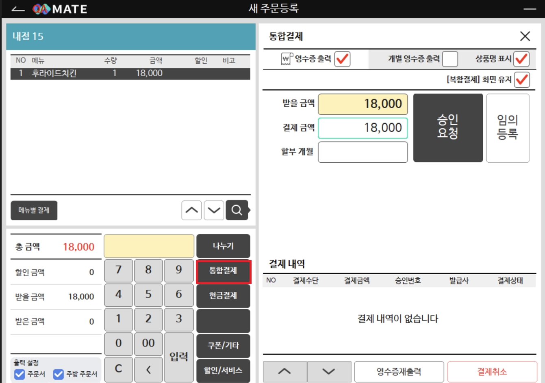This screenshot has width=545, height=383.
Task: Move order list up with the up arrow
Action: [191, 210]
